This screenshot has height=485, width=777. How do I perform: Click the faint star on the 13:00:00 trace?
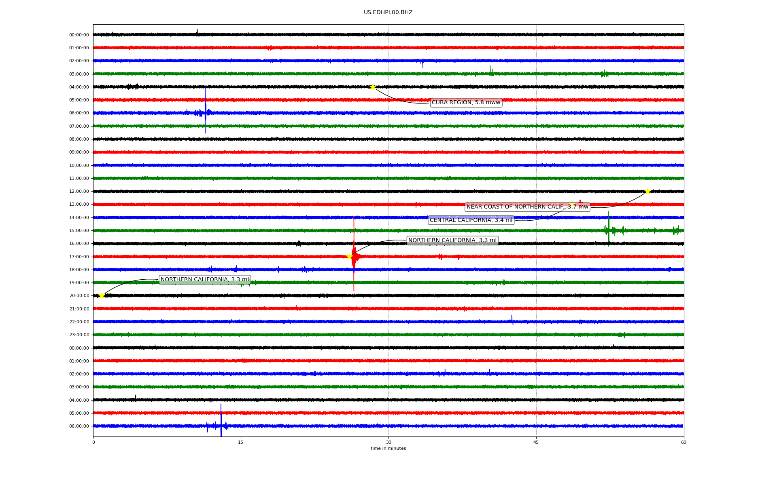572,204
